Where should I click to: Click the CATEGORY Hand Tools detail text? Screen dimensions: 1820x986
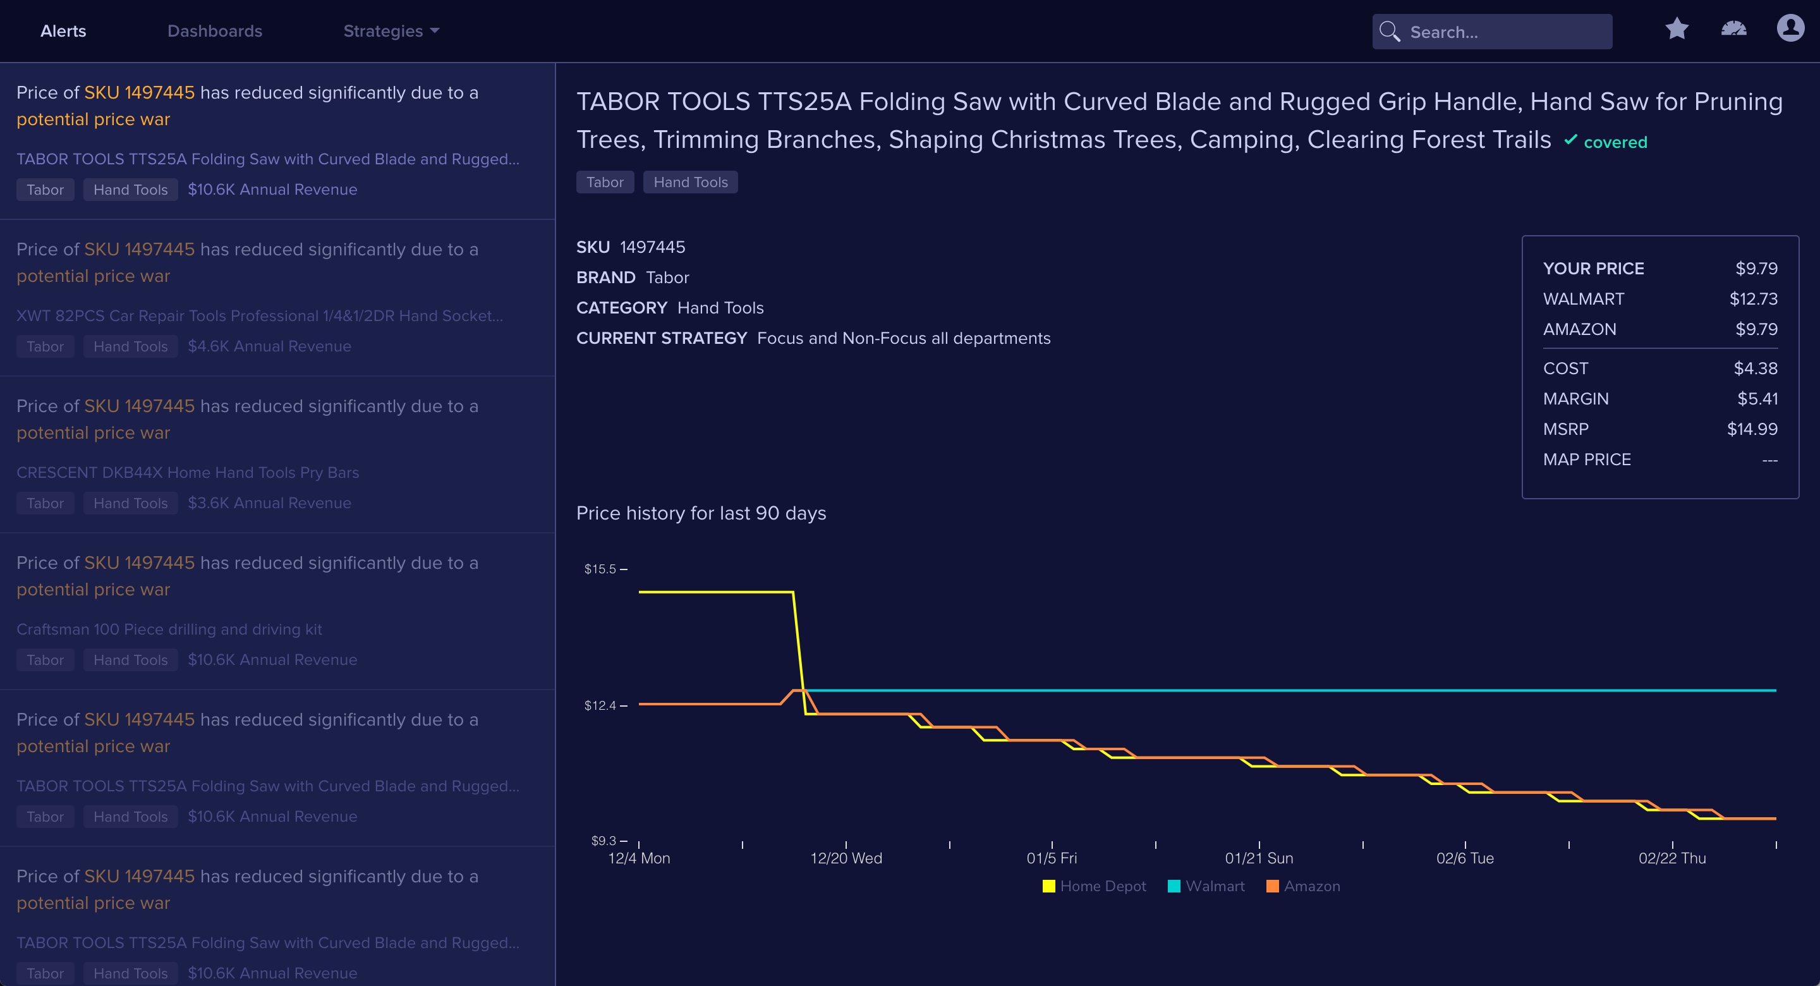(670, 308)
